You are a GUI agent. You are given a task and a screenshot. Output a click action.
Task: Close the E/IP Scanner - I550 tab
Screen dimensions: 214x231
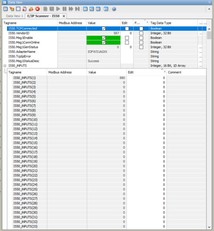64,16
